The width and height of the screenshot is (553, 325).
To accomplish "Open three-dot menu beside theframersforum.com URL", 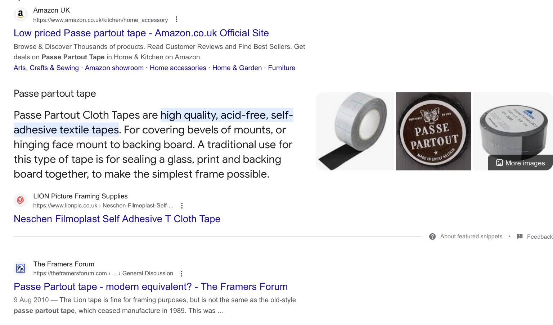I will coord(181,274).
